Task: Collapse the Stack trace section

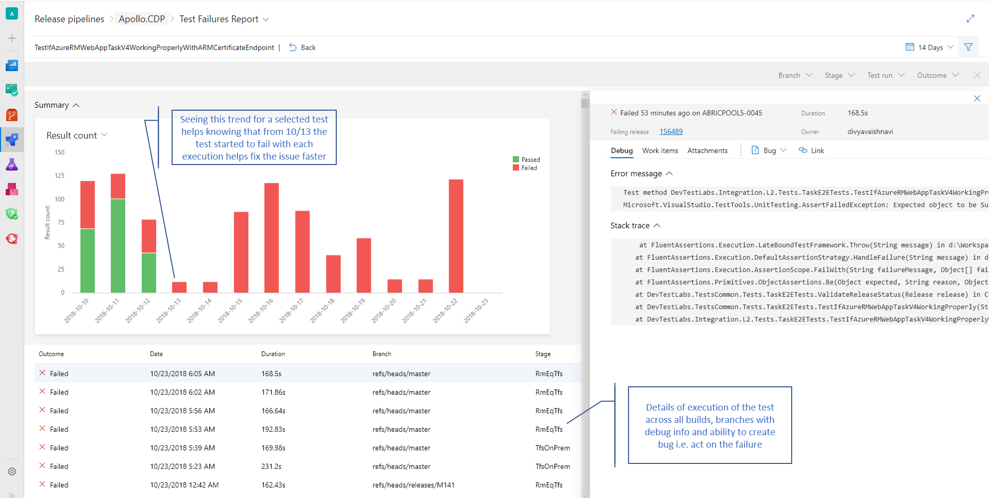Action: pyautogui.click(x=635, y=225)
